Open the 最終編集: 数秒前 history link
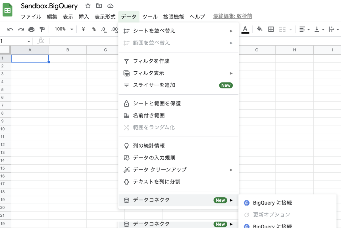The height and width of the screenshot is (228, 341). pyautogui.click(x=232, y=16)
